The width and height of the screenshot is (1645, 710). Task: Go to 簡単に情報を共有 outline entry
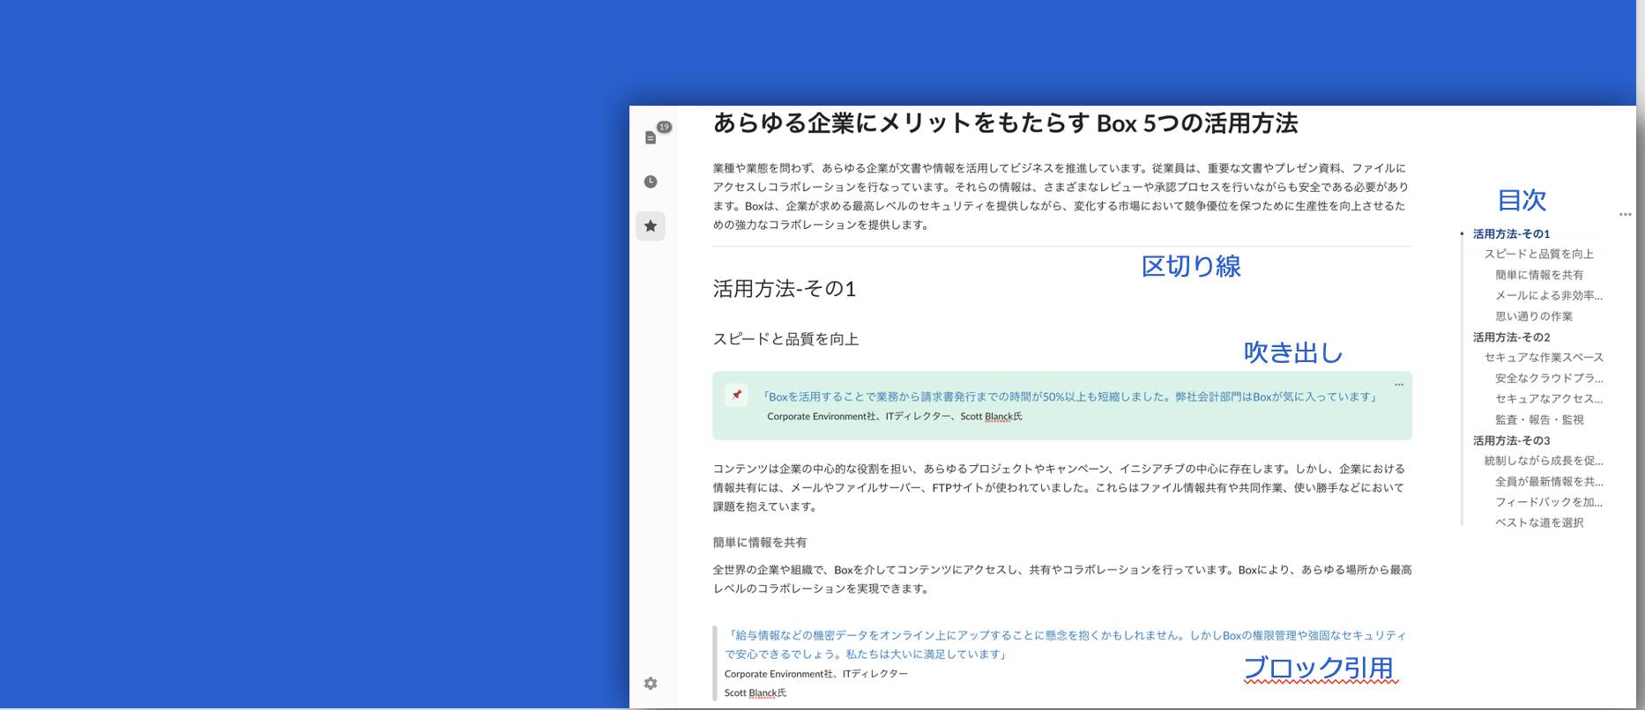click(x=1539, y=275)
